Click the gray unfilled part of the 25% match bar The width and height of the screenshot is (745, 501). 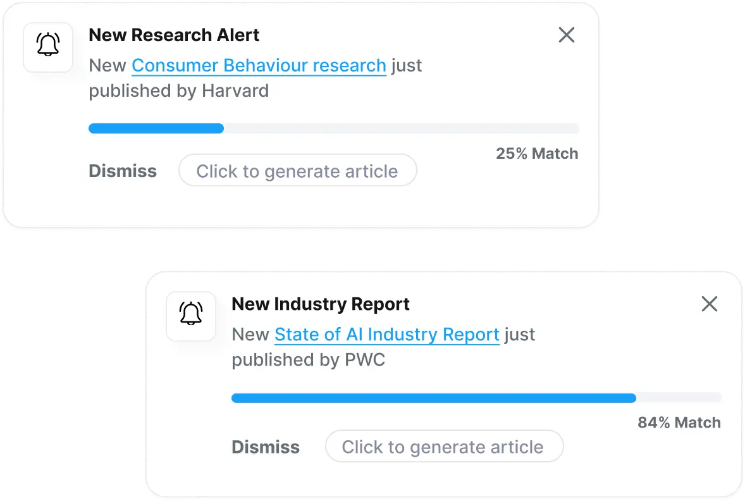(x=401, y=128)
